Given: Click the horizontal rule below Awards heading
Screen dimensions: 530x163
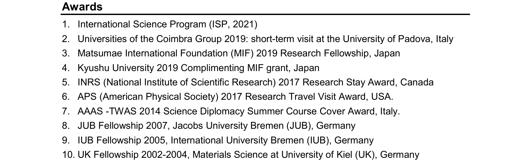Looking at the screenshot, I should [x=266, y=14].
